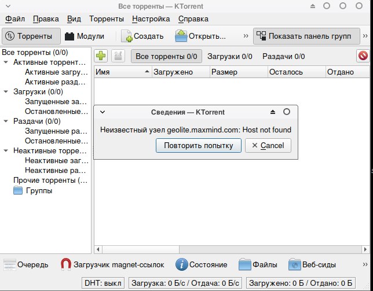Open the Сведения dialog window menu chevron
This screenshot has height=291, width=373.
(x=103, y=112)
